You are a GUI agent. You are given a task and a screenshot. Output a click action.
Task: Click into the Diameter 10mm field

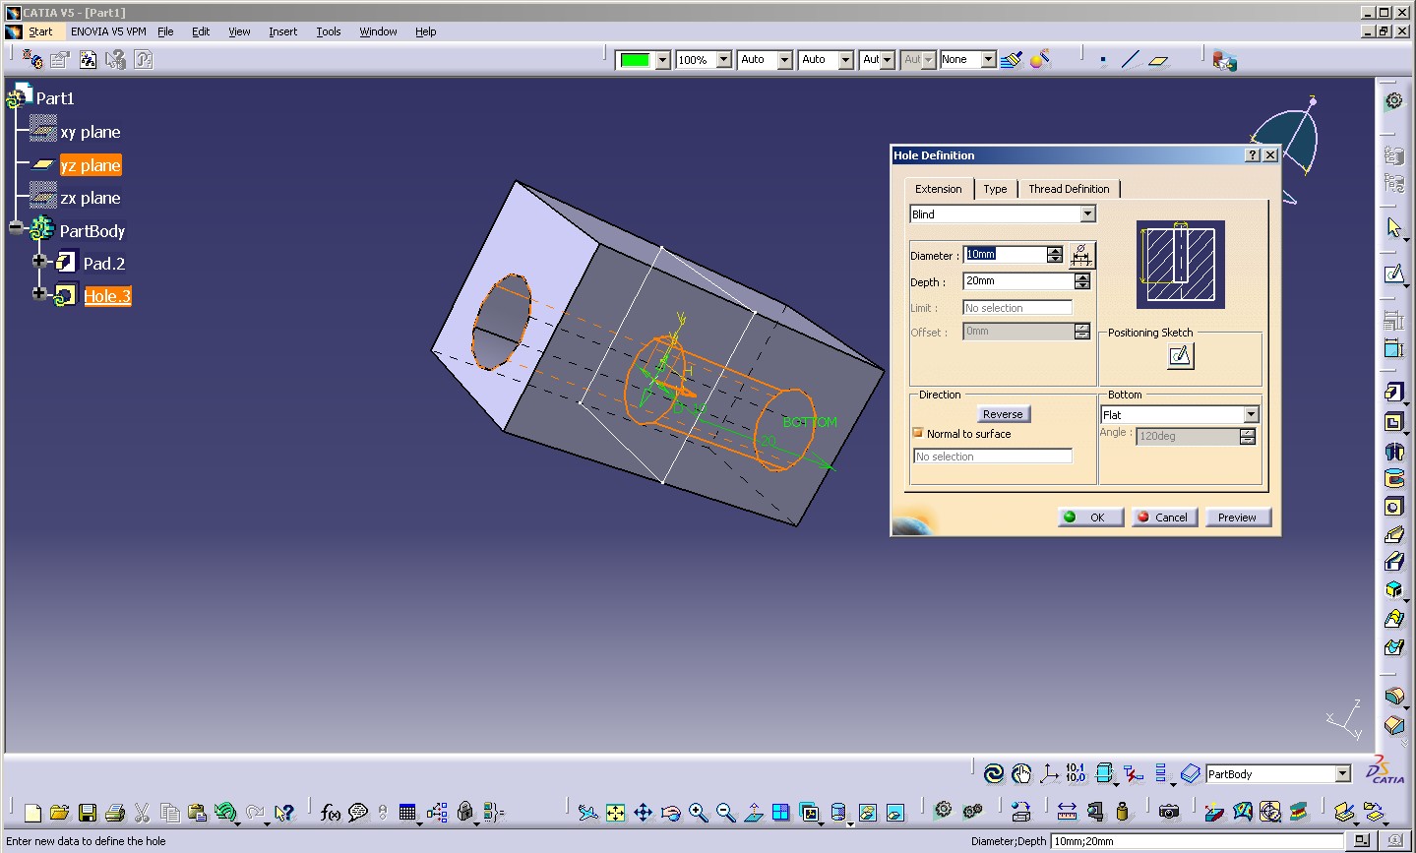click(1004, 254)
